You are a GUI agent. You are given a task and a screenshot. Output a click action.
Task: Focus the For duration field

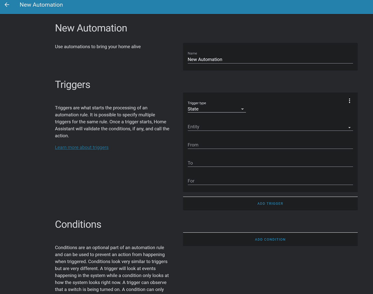coord(270,181)
